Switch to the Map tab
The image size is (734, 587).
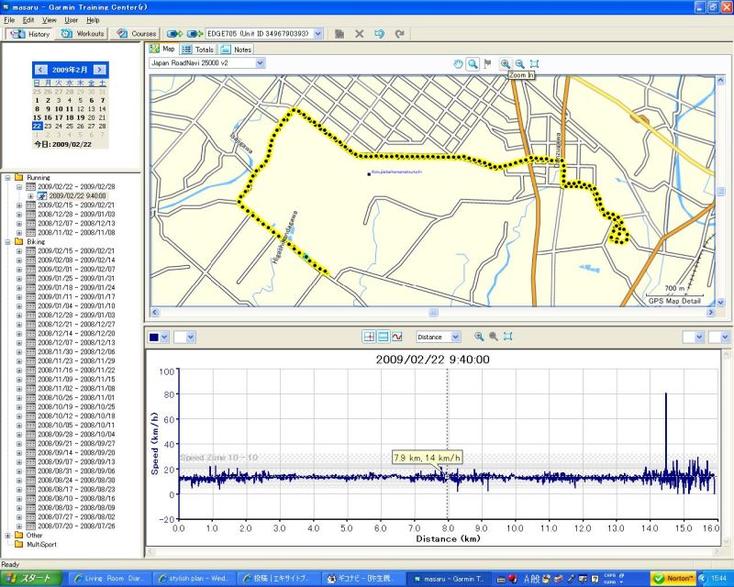(162, 49)
